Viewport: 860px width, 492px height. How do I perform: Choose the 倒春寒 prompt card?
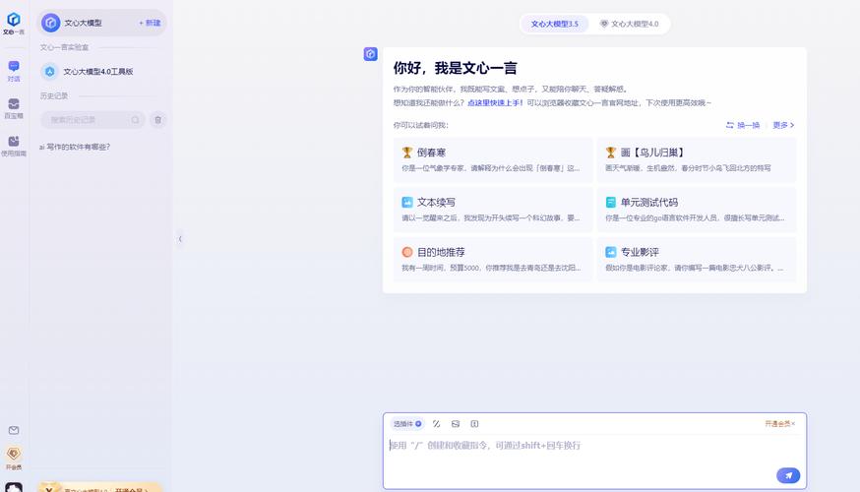click(x=493, y=159)
